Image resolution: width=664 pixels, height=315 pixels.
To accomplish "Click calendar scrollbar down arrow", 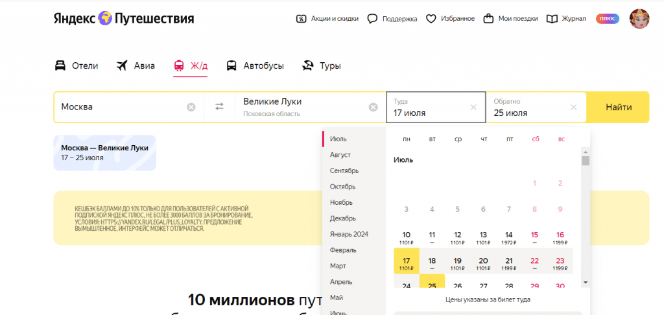I will tap(586, 283).
